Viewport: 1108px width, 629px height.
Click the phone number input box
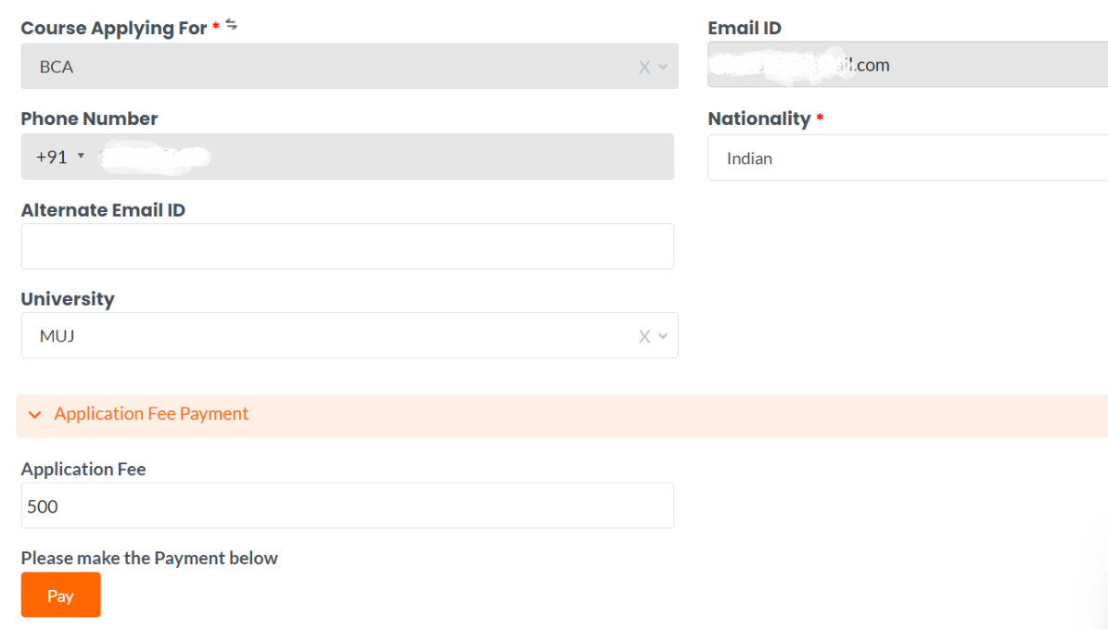389,157
